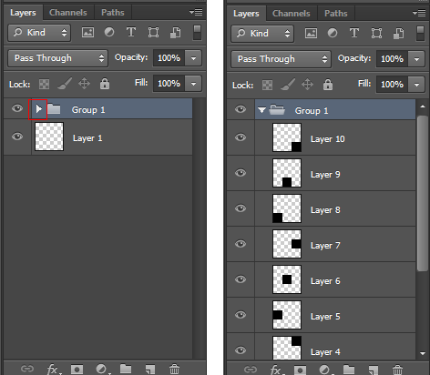Add a layer mask in right panel
The height and width of the screenshot is (375, 430).
(300, 370)
